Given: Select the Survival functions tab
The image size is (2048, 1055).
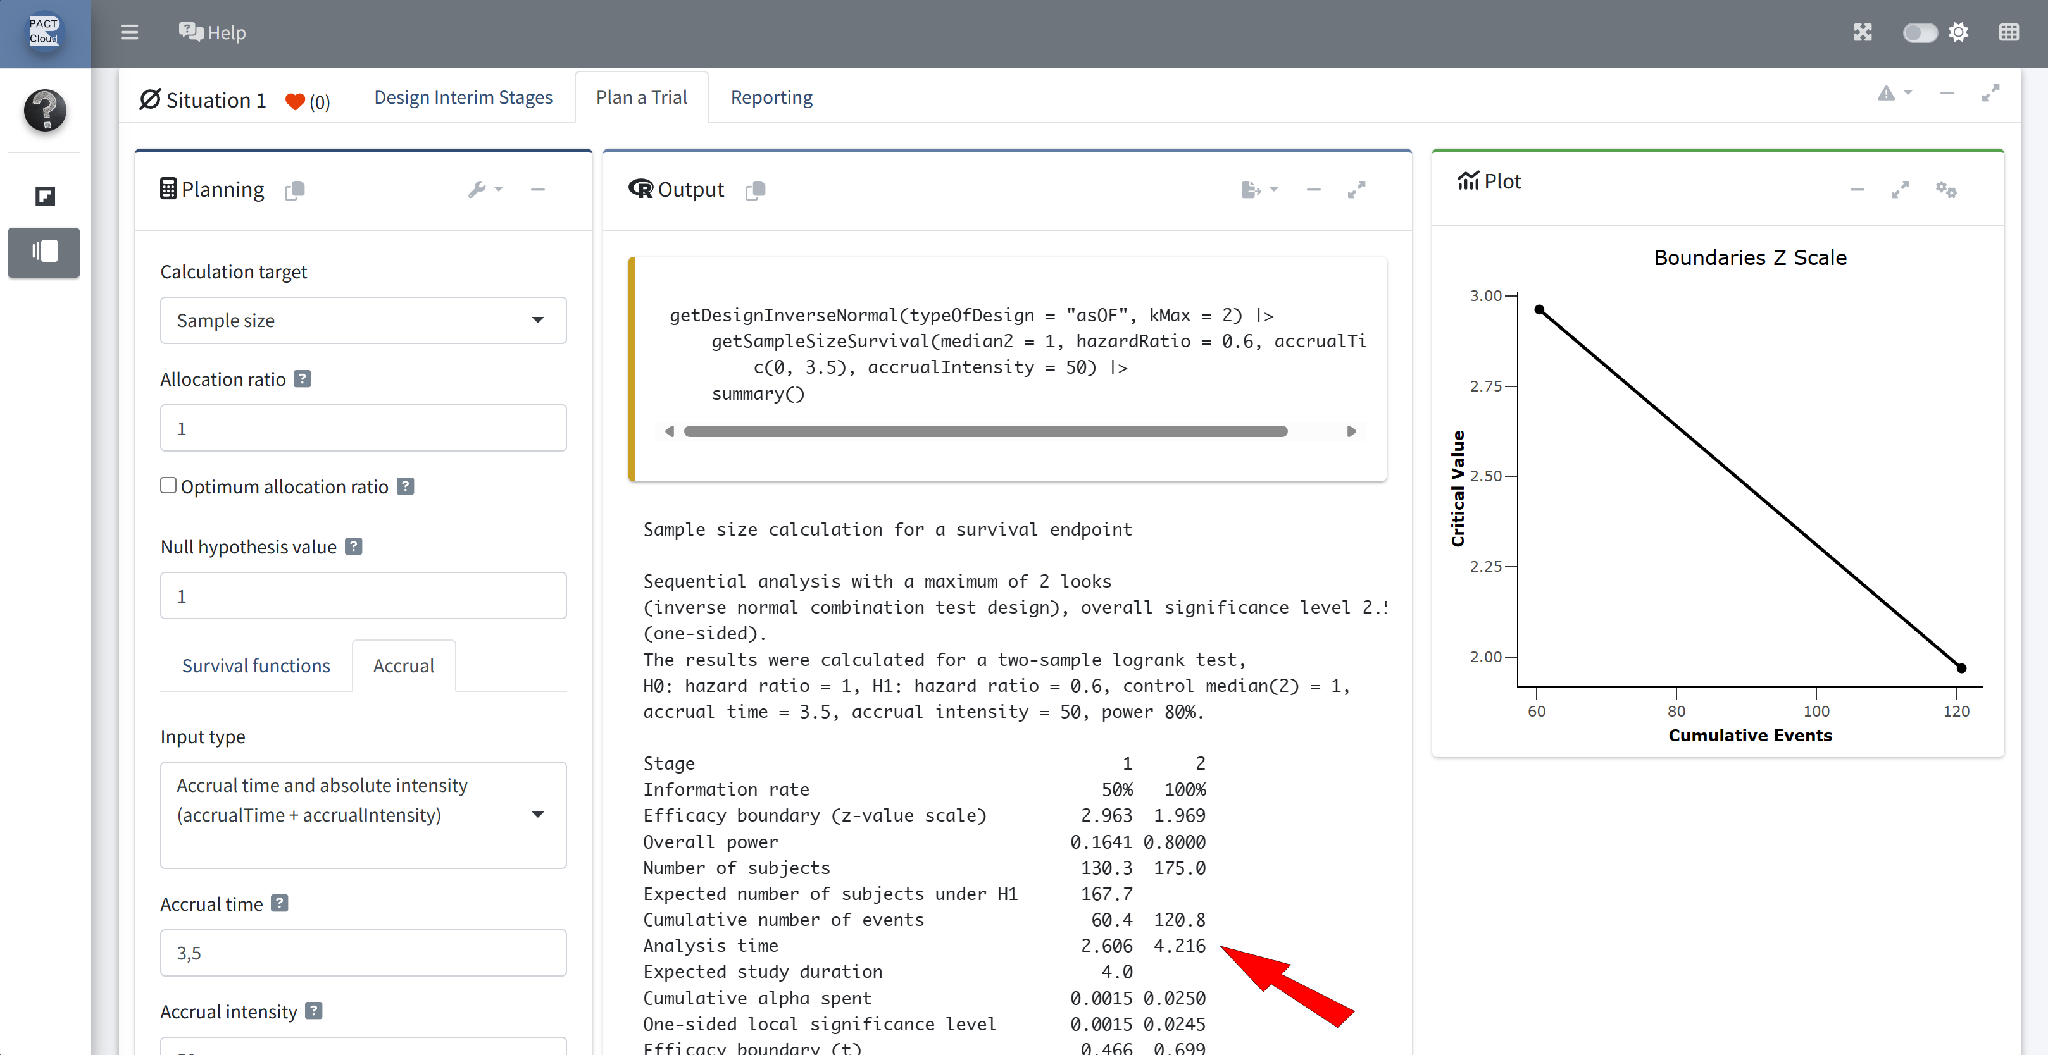Looking at the screenshot, I should 255,666.
